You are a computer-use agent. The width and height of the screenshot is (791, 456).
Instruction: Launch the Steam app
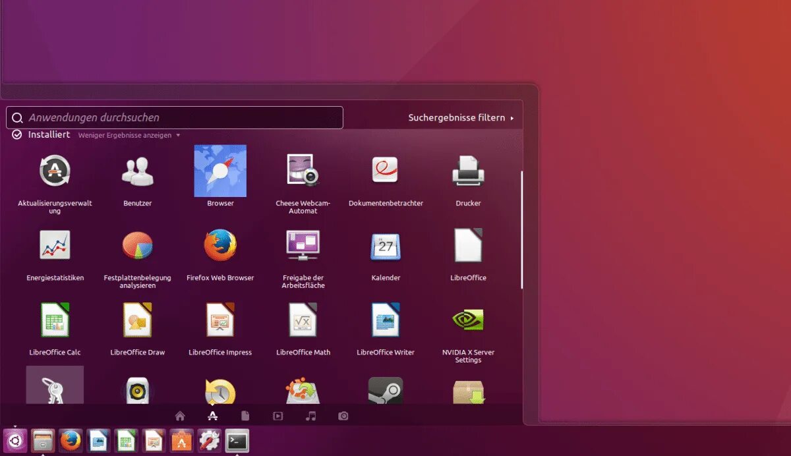point(386,390)
